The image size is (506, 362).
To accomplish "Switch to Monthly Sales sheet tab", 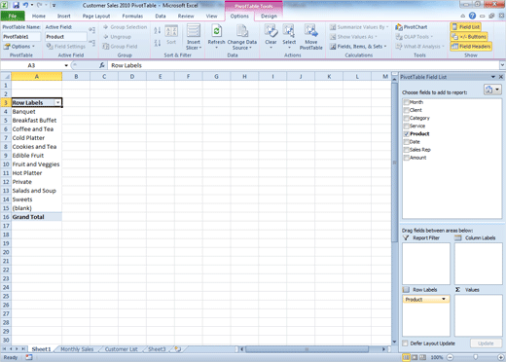I will (77, 349).
